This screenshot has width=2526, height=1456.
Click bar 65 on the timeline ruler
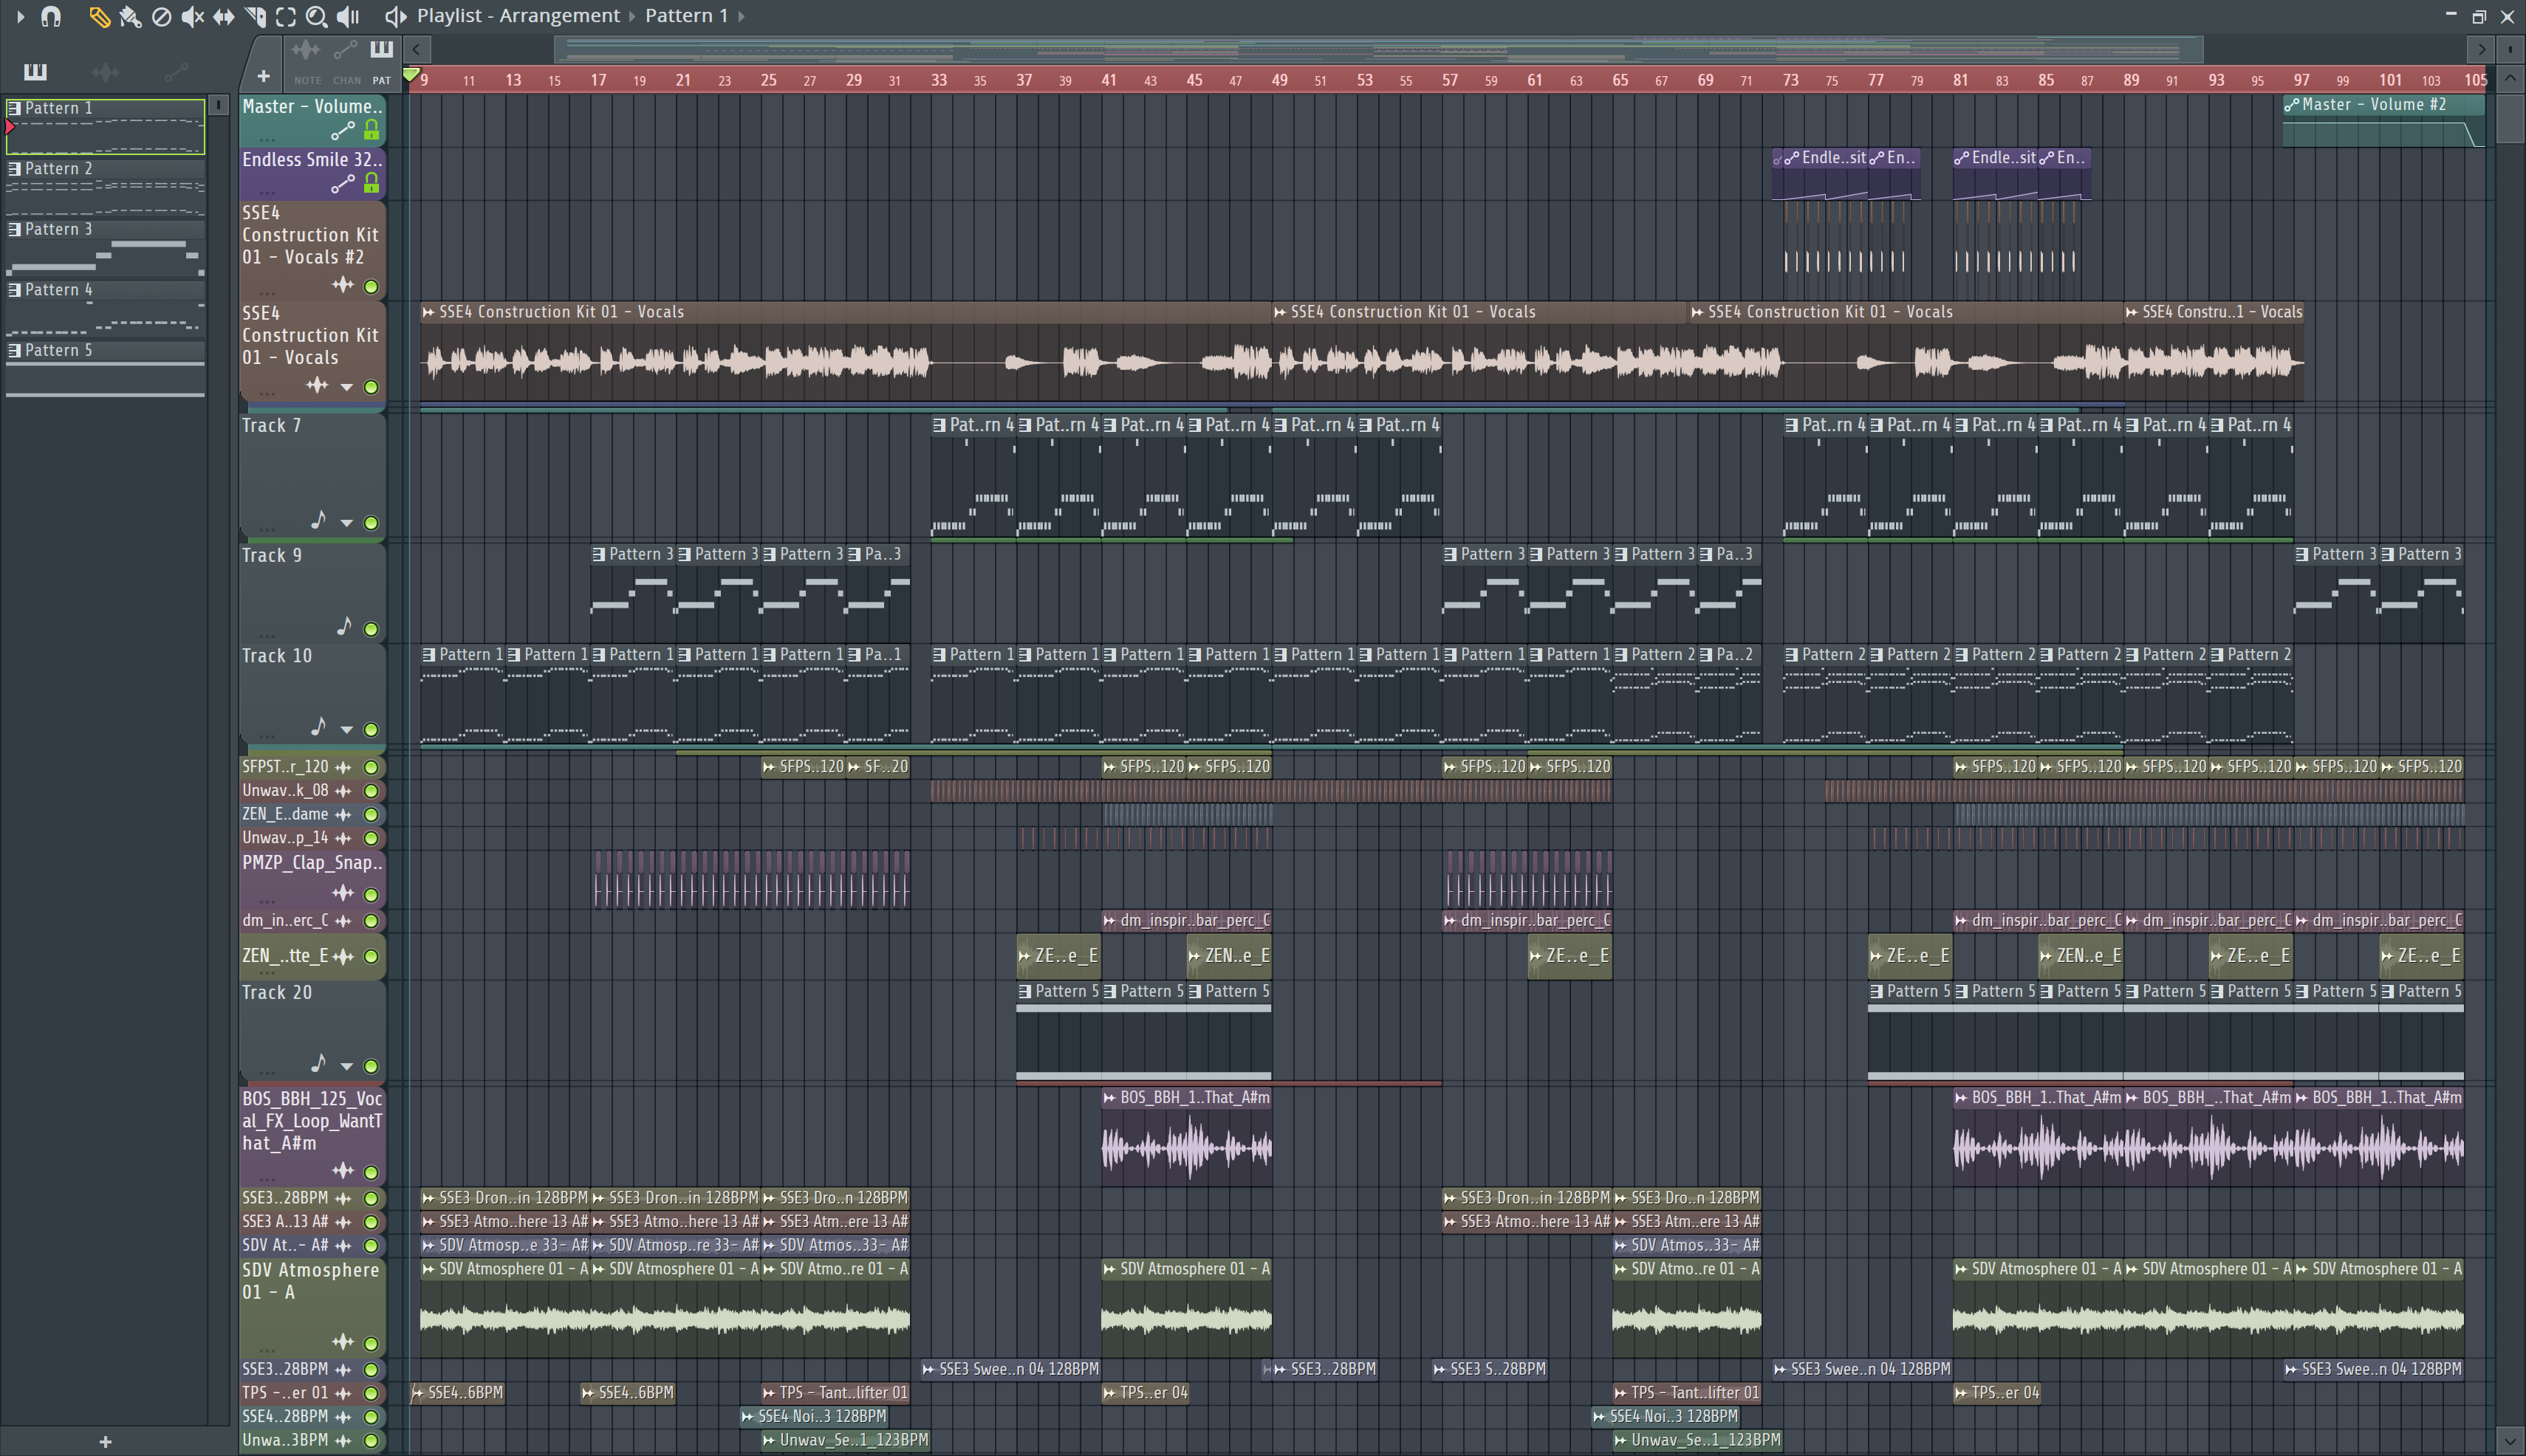[1620, 80]
